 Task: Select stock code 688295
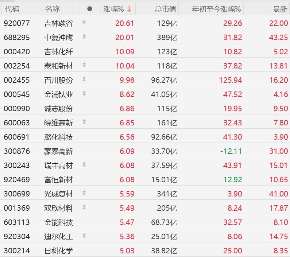click(17, 38)
